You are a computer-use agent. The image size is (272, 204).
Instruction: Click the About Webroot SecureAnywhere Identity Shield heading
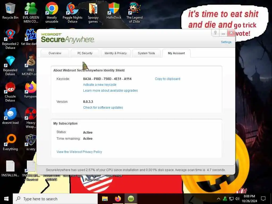[89, 70]
